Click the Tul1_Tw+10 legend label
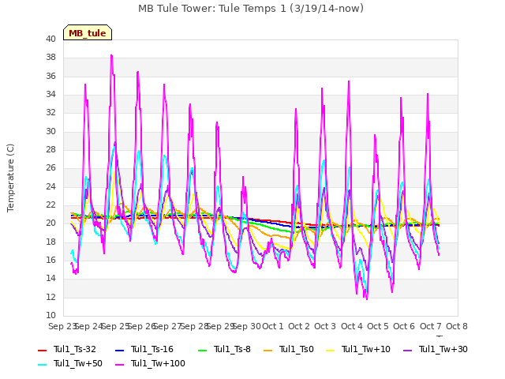Viewport: 505px width, 379px height. point(366,349)
